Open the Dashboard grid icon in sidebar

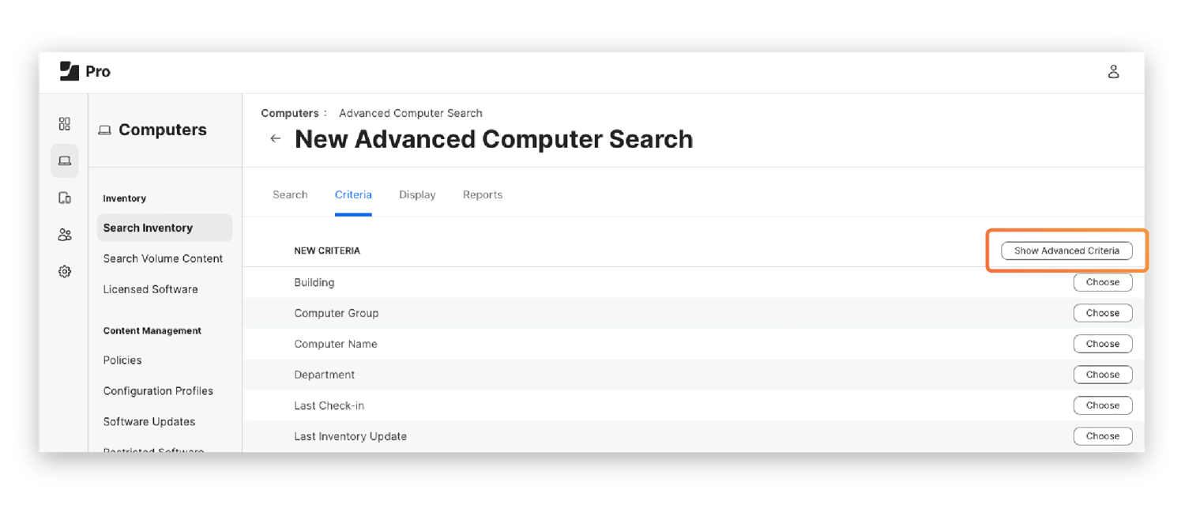point(65,124)
